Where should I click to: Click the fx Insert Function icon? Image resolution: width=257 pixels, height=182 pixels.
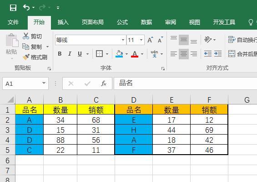pos(104,83)
